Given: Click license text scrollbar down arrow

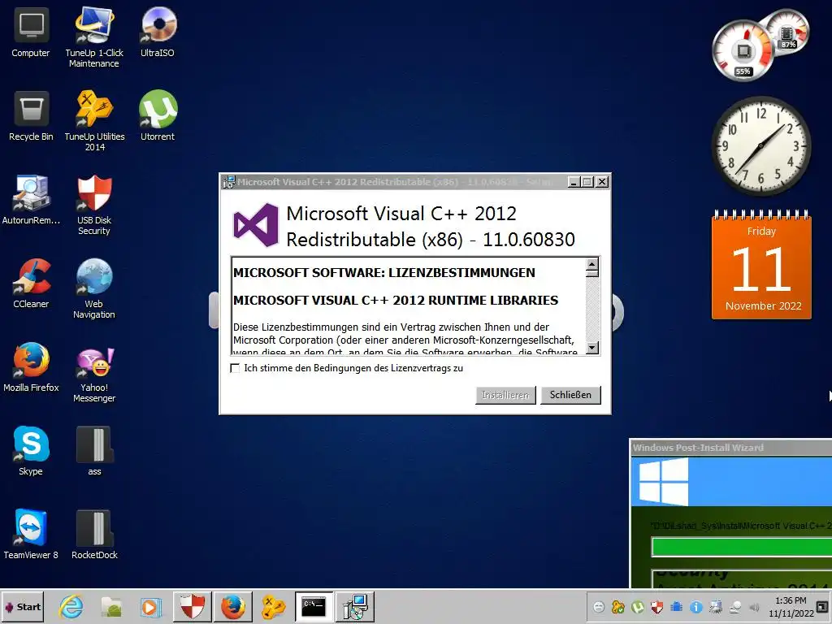Looking at the screenshot, I should tap(592, 348).
